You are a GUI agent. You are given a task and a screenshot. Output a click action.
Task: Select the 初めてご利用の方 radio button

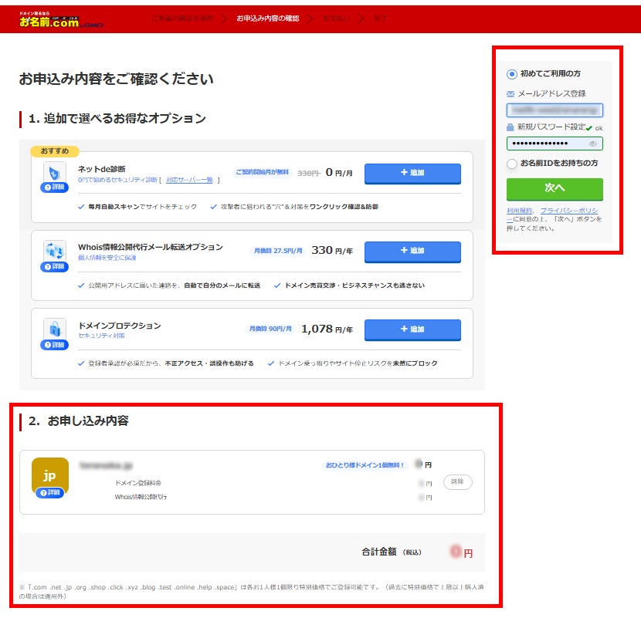click(511, 74)
